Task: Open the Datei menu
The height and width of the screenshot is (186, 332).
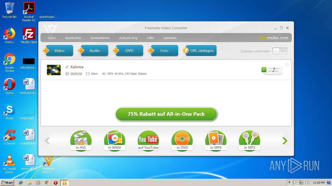Action: tap(52, 38)
